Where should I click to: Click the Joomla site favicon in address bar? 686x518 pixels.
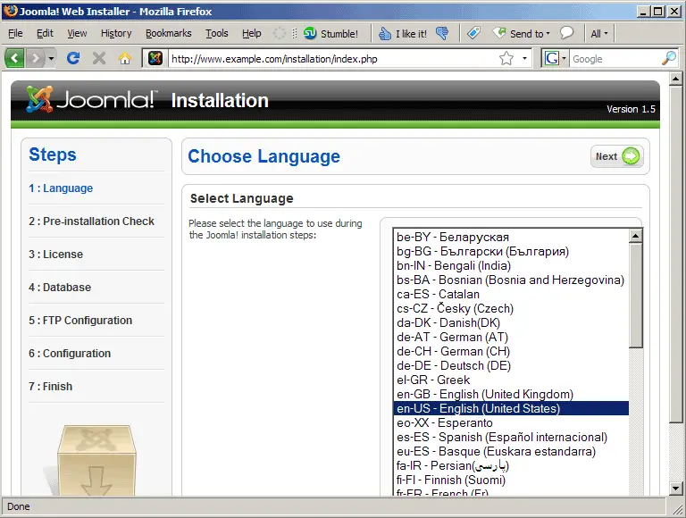[x=155, y=58]
